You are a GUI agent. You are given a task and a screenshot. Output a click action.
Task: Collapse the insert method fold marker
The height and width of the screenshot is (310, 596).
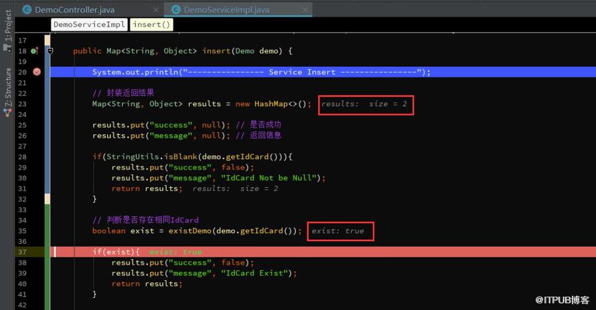click(x=50, y=51)
